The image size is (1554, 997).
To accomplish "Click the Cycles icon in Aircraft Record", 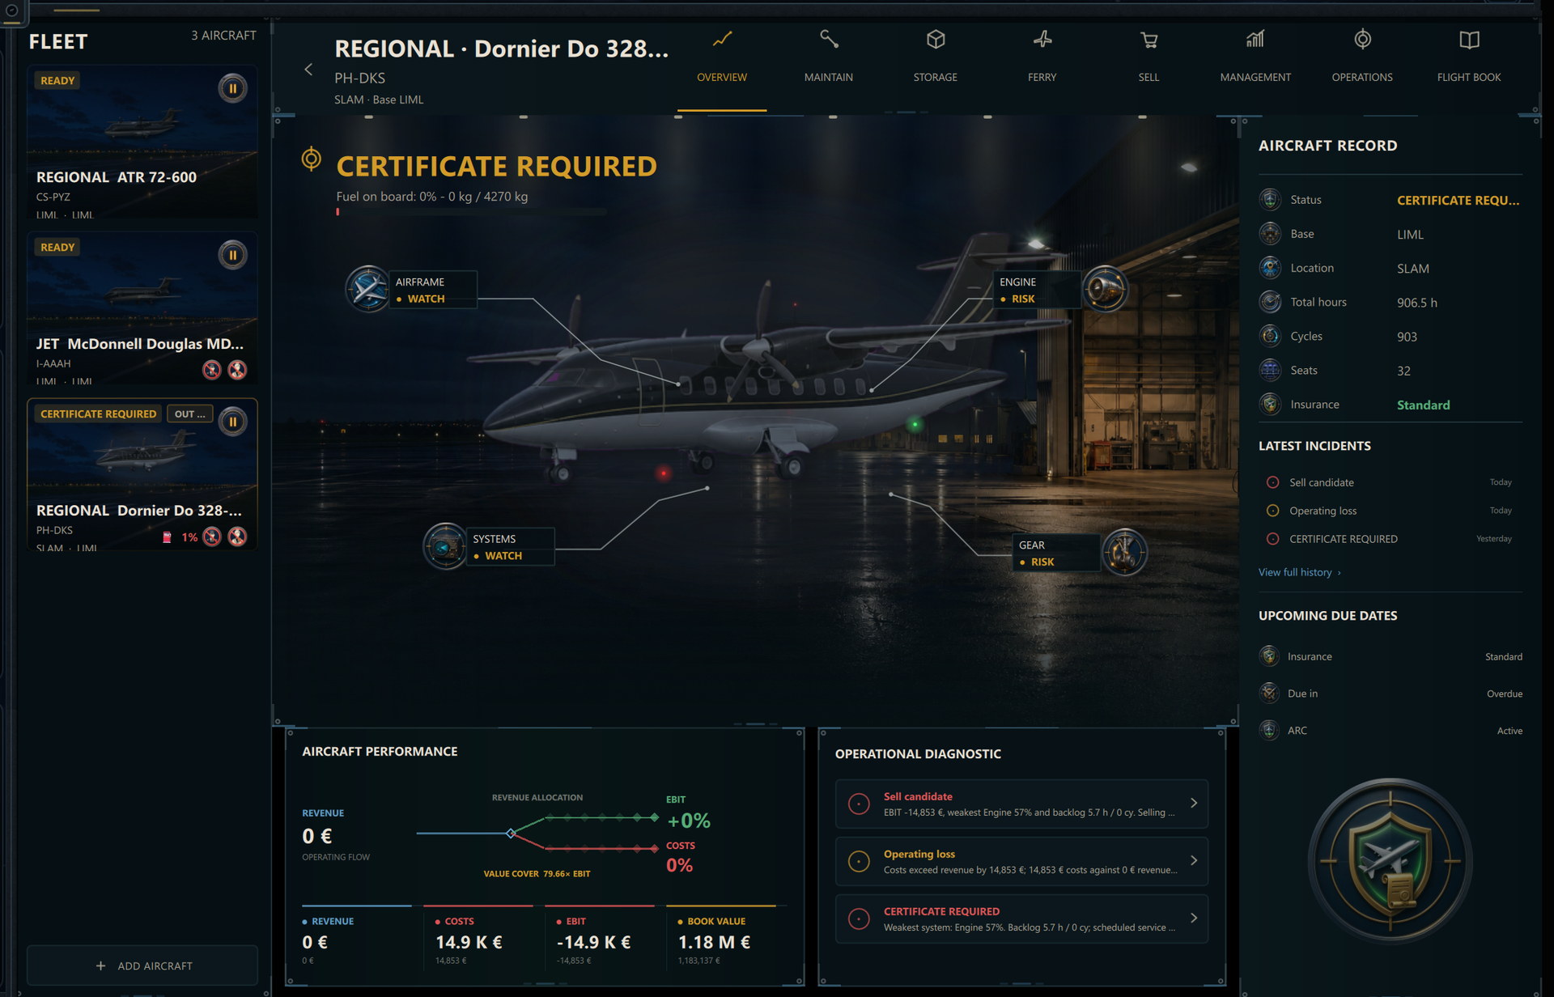I will [x=1271, y=336].
